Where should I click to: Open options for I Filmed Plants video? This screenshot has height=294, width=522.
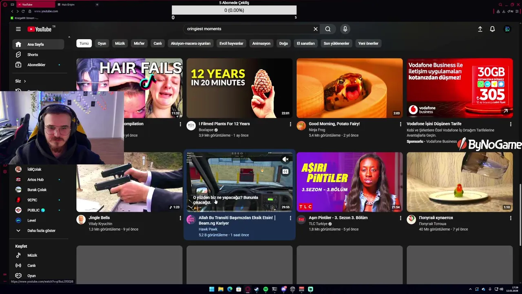(290, 124)
